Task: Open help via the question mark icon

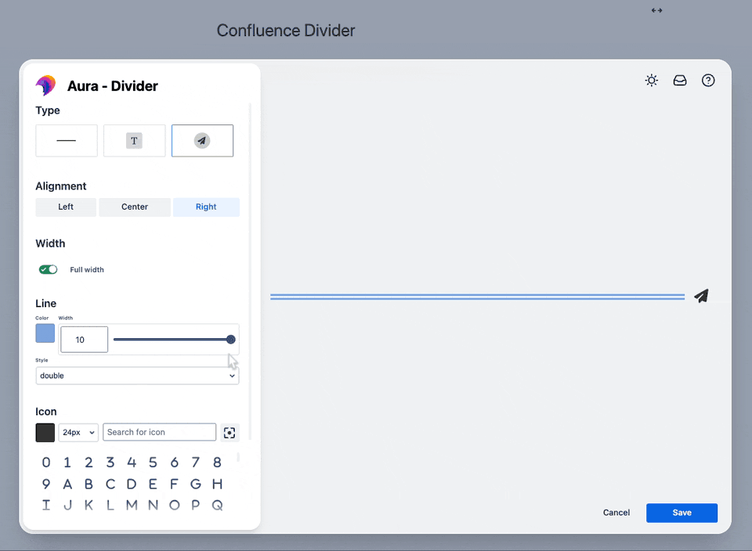Action: coord(708,80)
